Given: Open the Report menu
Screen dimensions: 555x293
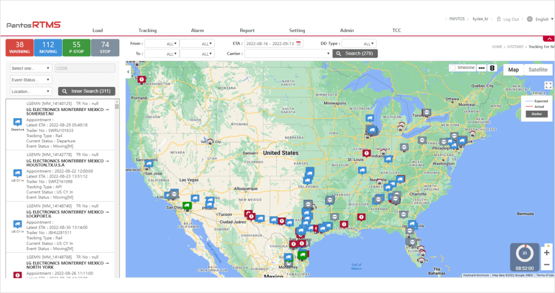Looking at the screenshot, I should [x=247, y=30].
